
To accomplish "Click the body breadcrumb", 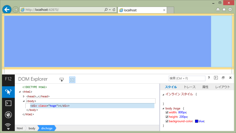I will point(32,128).
